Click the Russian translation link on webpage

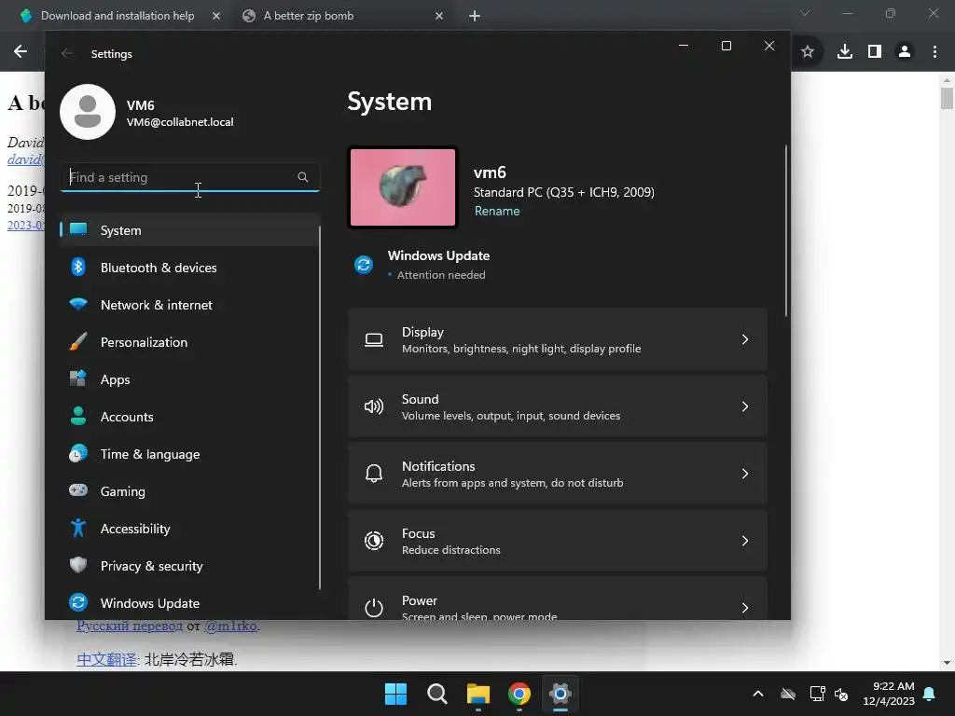coord(129,626)
